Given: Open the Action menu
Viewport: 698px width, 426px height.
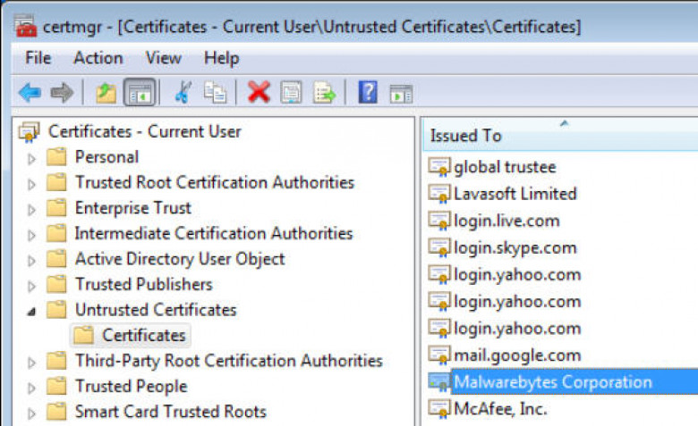Looking at the screenshot, I should (98, 58).
